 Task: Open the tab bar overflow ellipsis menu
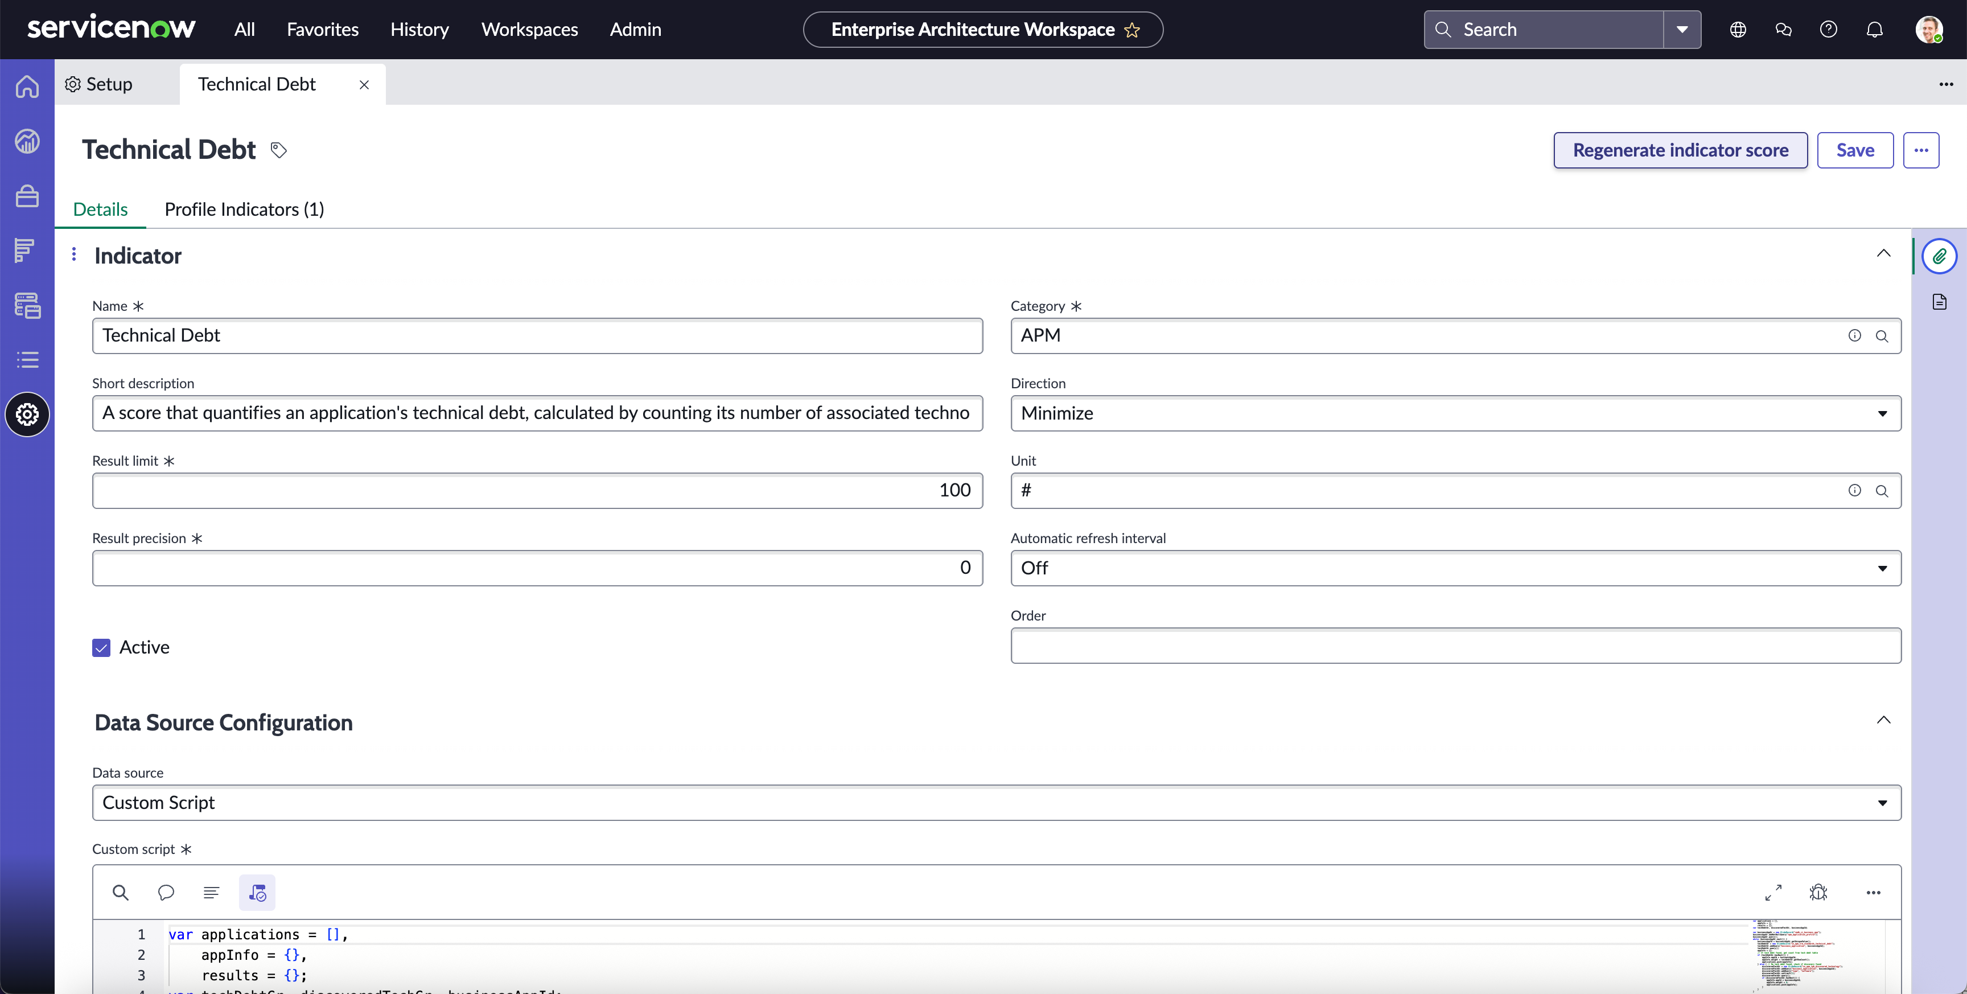click(1945, 84)
